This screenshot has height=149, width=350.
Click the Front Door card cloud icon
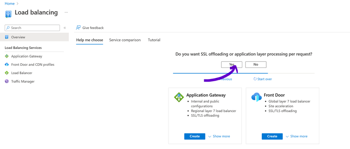point(256,97)
